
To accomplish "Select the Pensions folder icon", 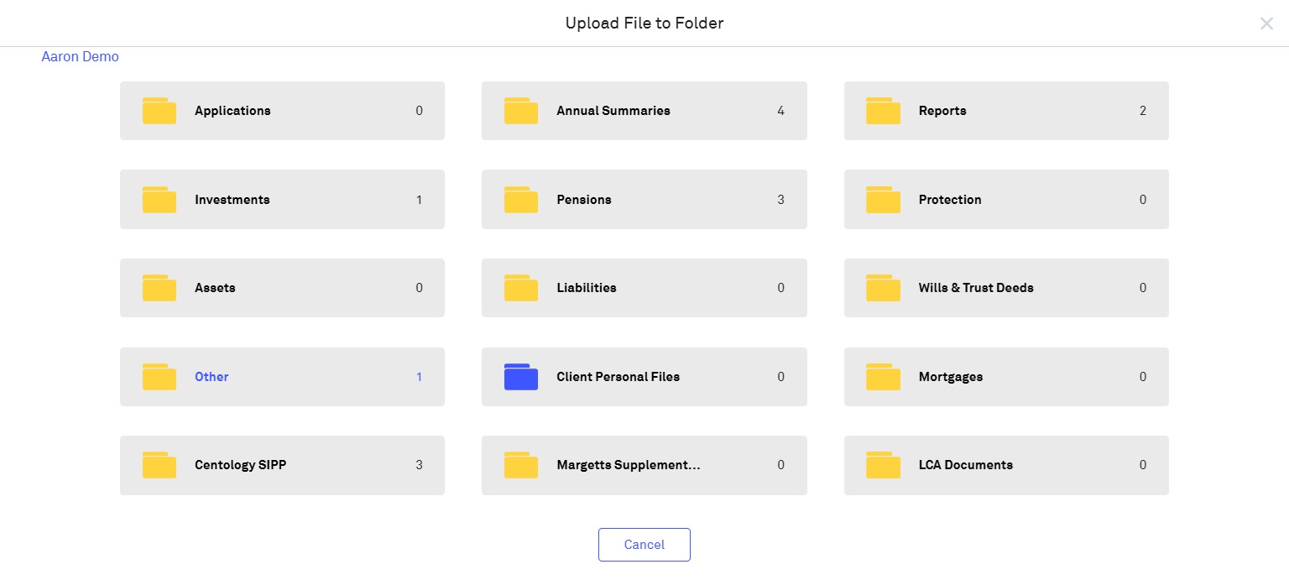I will pyautogui.click(x=521, y=200).
